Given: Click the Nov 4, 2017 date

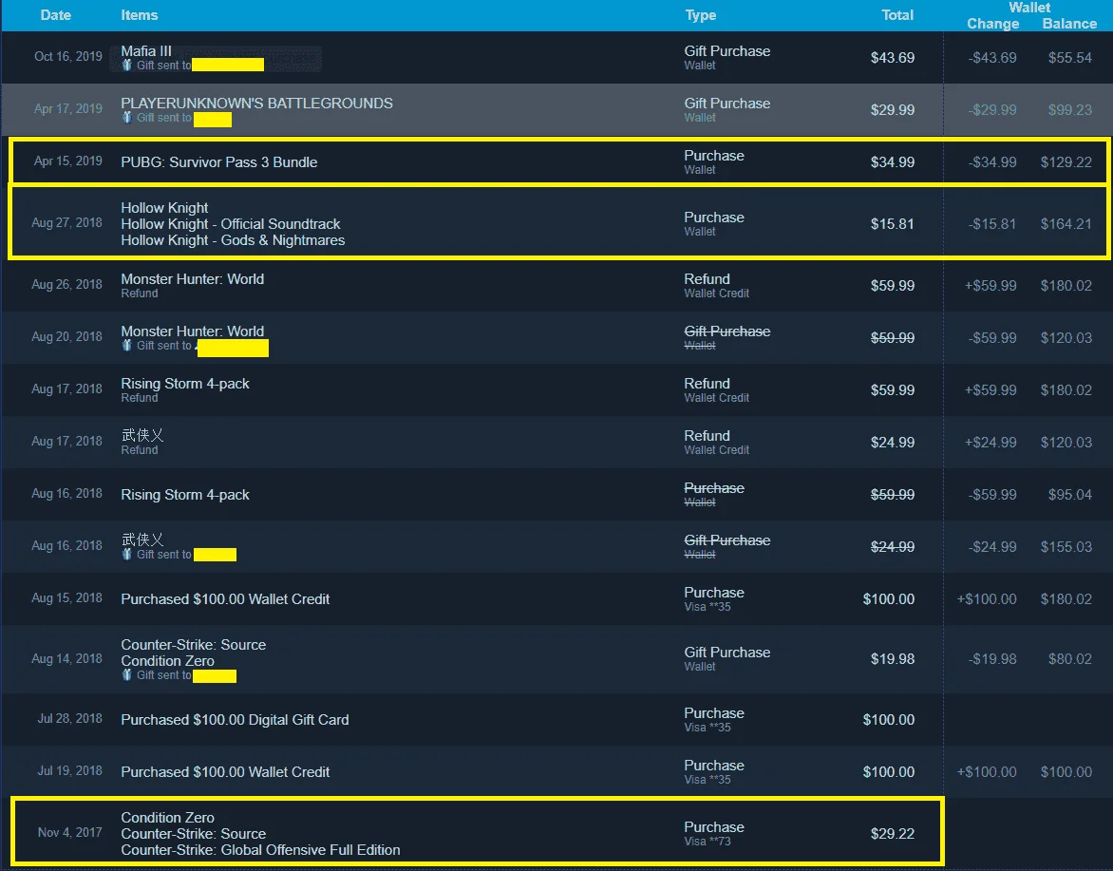Looking at the screenshot, I should (x=69, y=832).
